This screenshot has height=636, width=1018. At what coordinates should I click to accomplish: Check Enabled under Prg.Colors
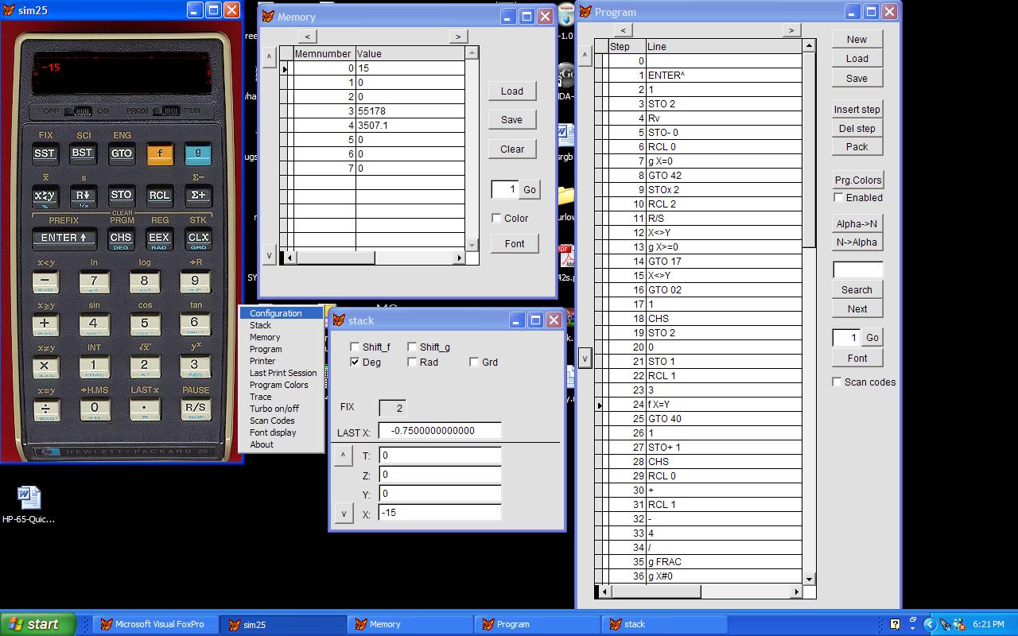tap(838, 197)
